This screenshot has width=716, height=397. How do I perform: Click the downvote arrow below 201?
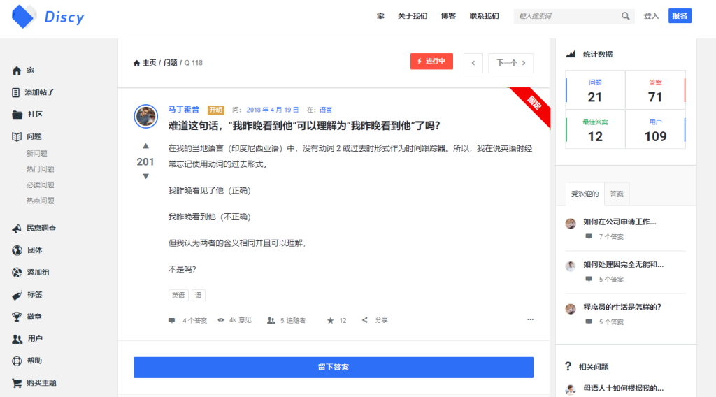145,176
